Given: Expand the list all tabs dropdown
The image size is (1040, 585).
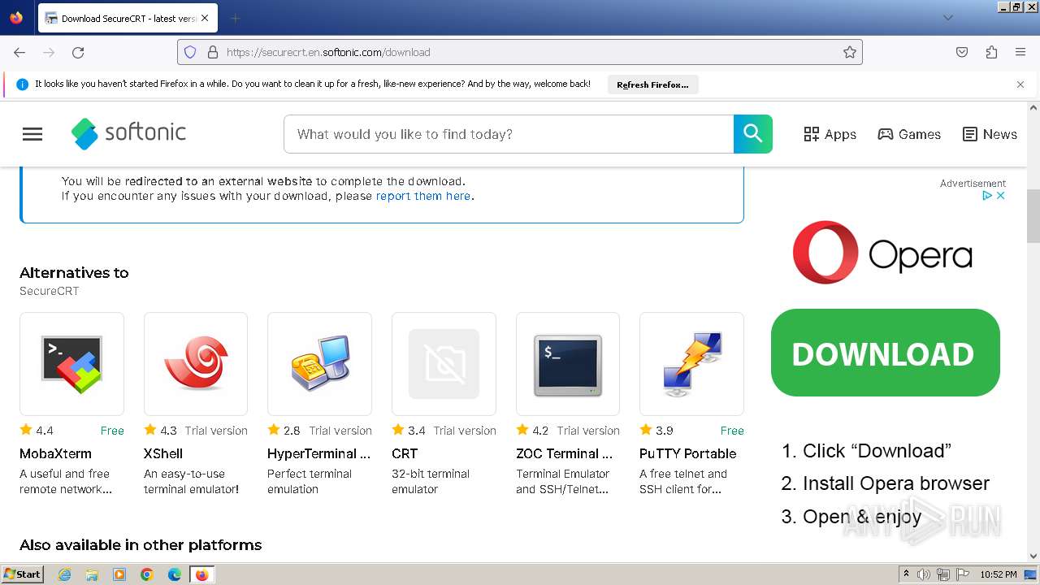Looking at the screenshot, I should 947,18.
